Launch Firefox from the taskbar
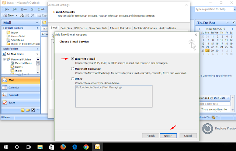236x151 pixels. click(x=63, y=147)
